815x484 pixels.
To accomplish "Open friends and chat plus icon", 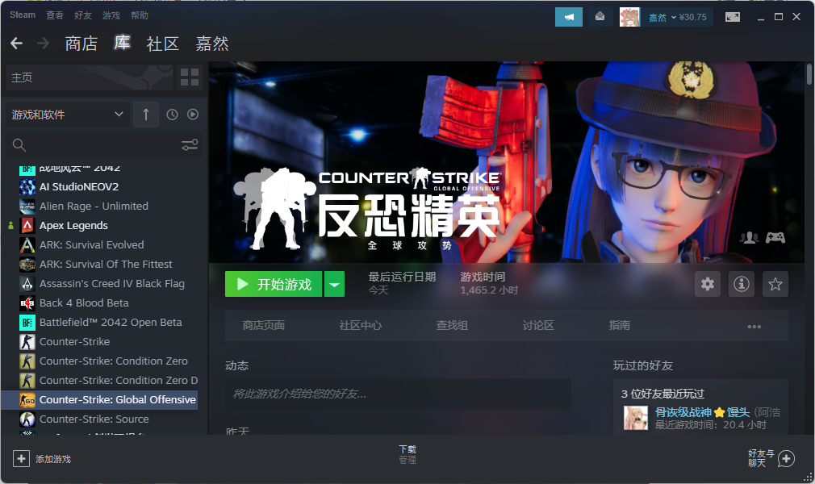I will click(786, 458).
